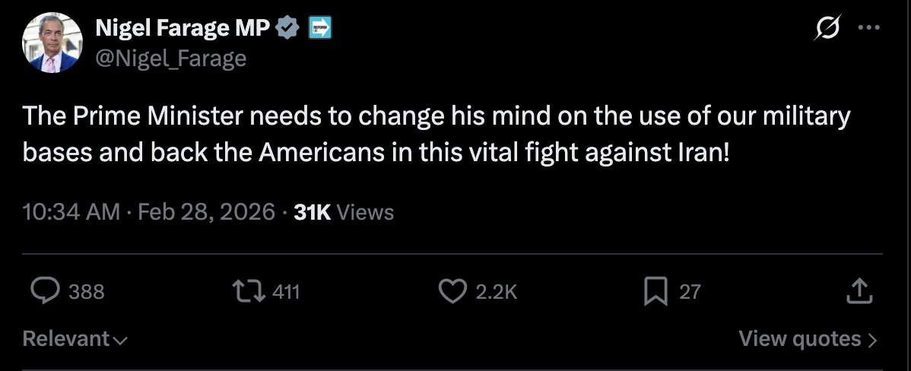
Task: Click the 2.2K likes count
Action: coord(496,291)
